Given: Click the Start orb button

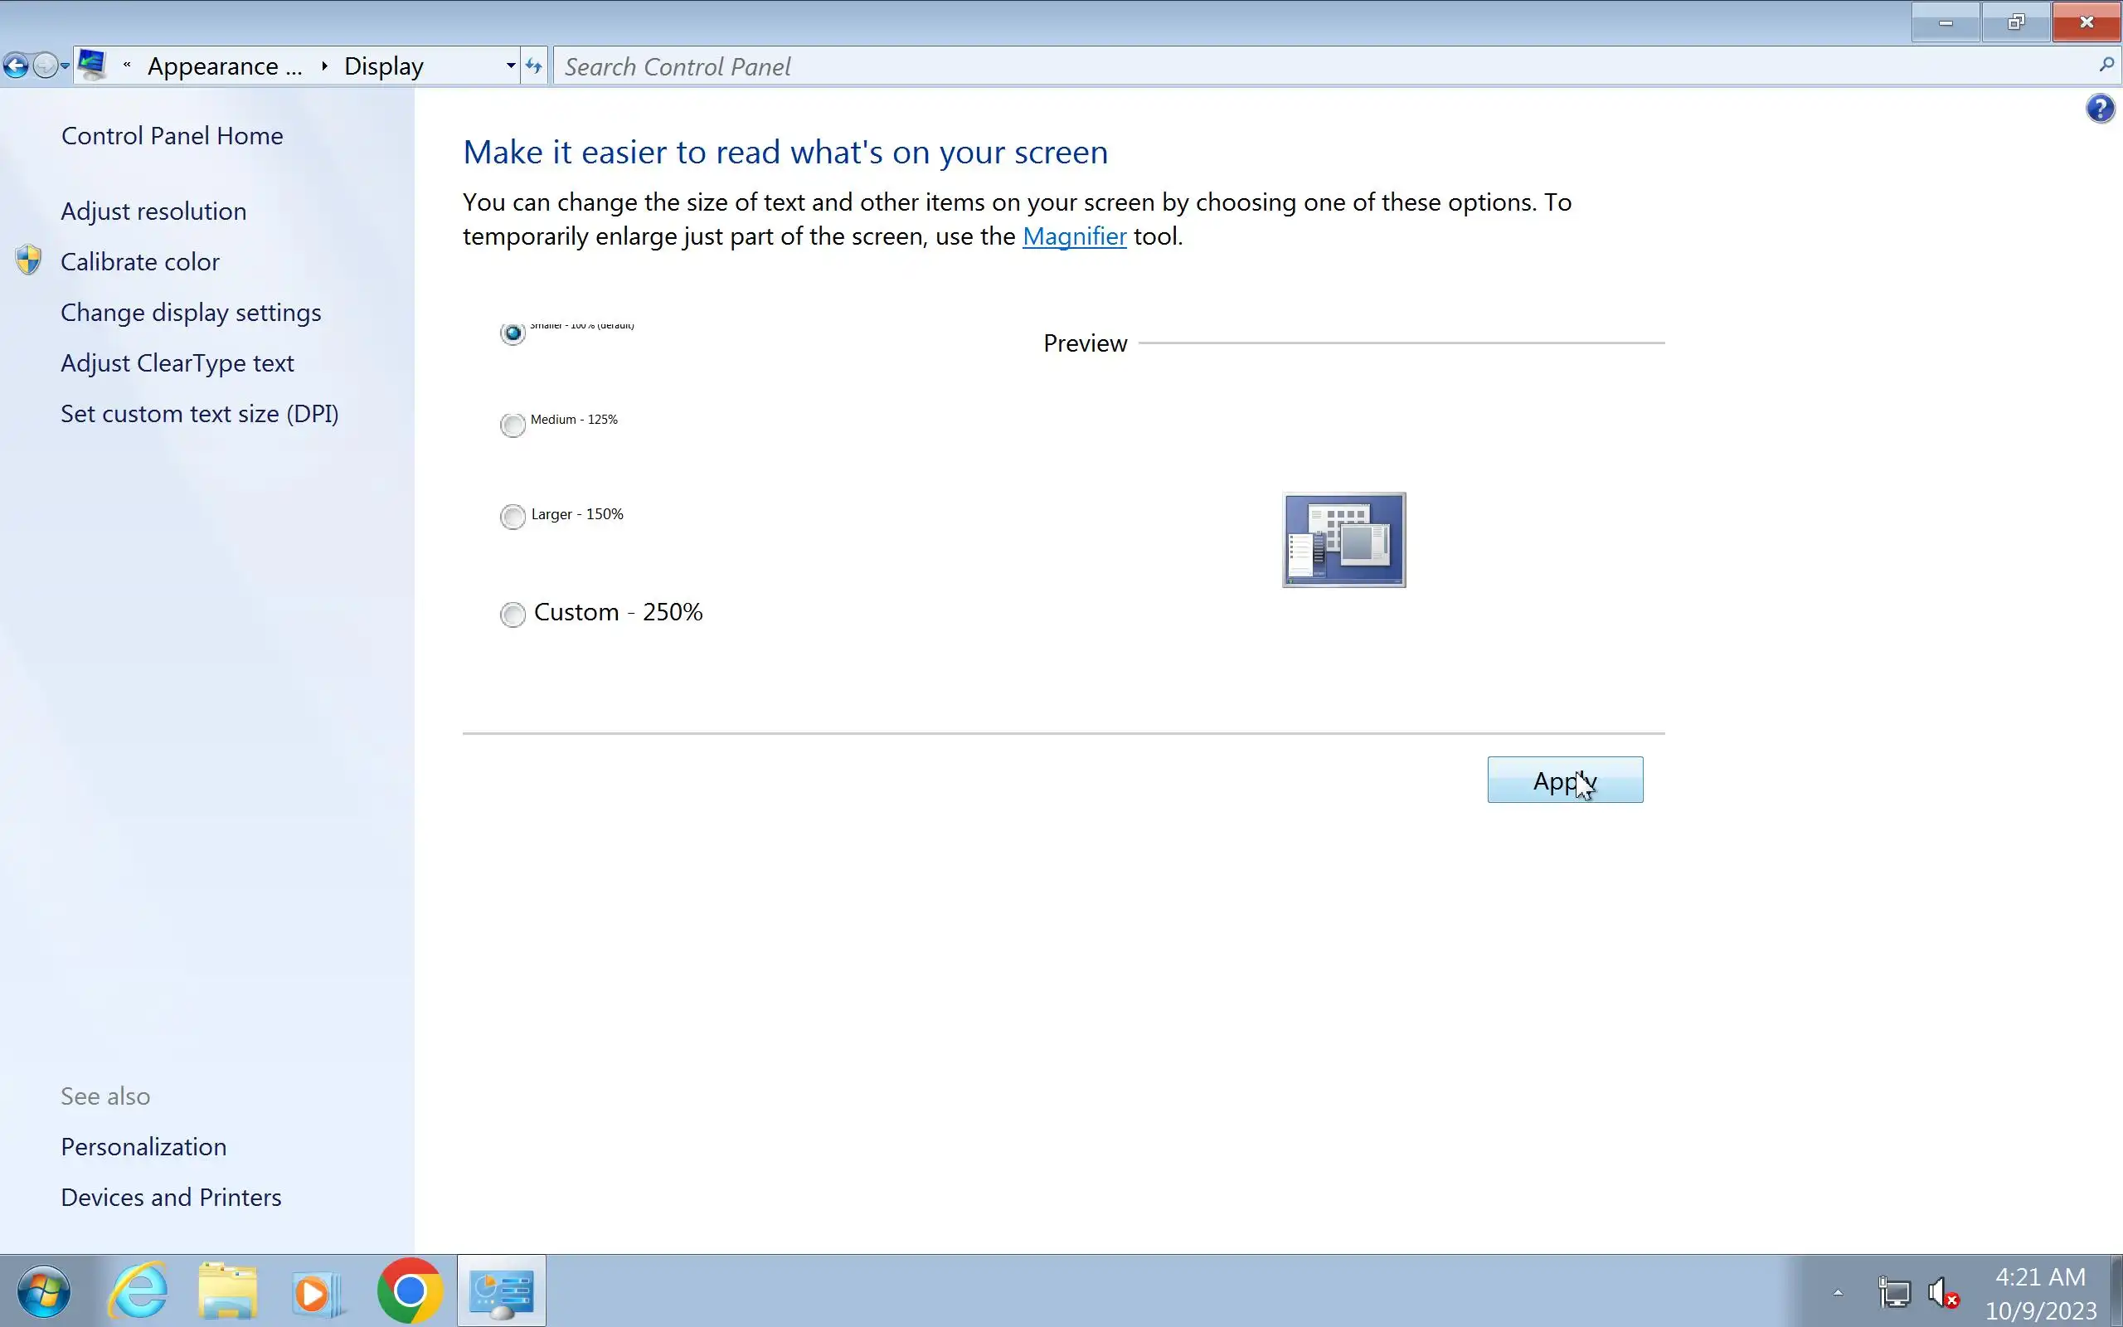Looking at the screenshot, I should point(43,1291).
